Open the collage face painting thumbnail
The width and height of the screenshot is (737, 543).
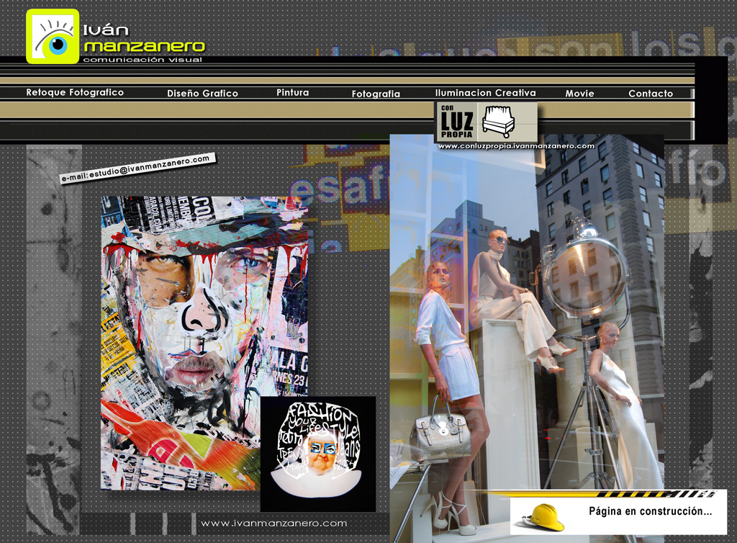(x=204, y=343)
